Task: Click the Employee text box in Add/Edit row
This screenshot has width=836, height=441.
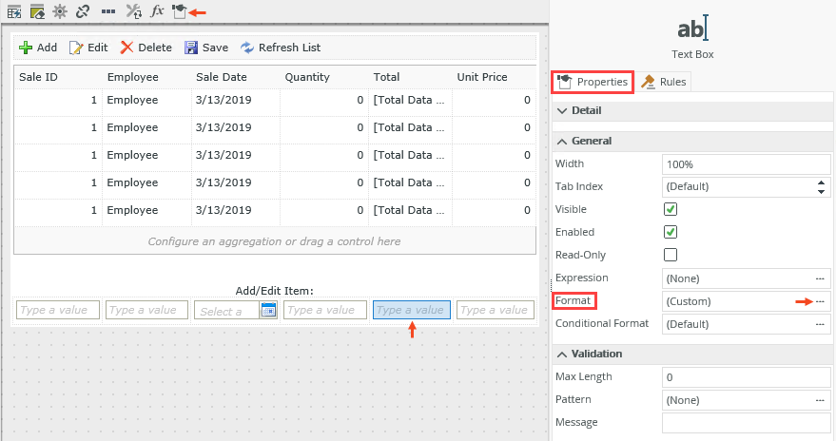Action: [146, 310]
